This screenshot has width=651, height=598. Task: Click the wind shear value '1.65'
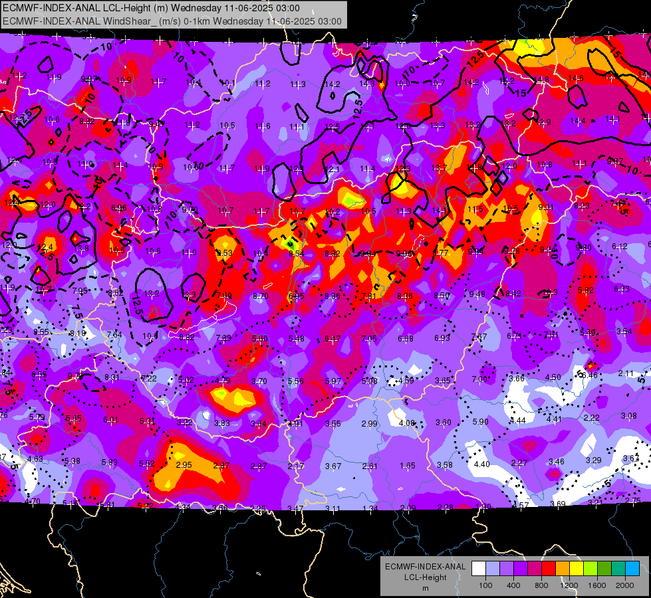point(407,466)
